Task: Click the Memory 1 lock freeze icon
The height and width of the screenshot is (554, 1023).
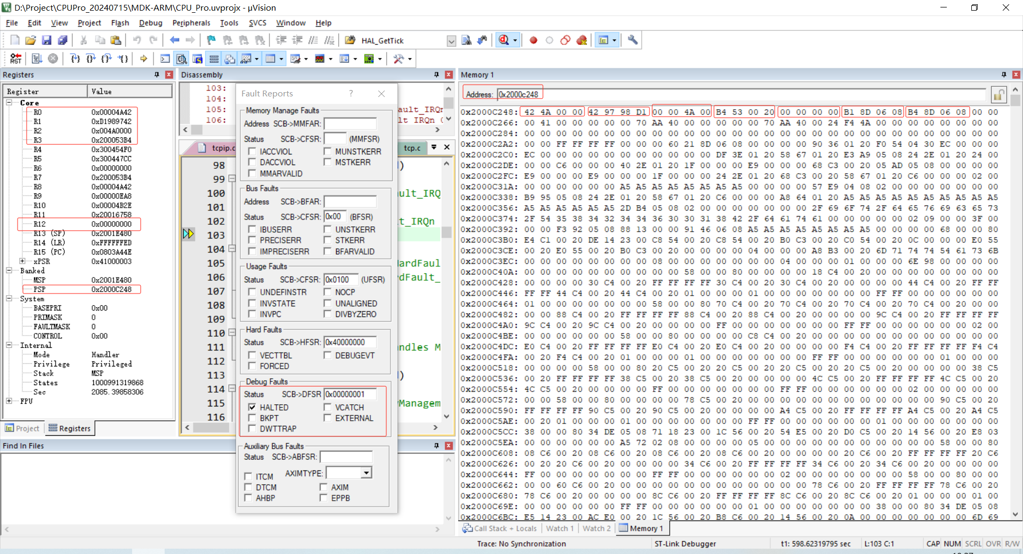Action: click(x=998, y=95)
